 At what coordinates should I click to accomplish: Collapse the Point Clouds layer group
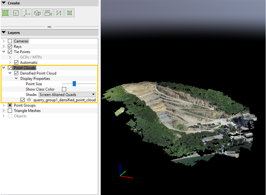coord(3,68)
